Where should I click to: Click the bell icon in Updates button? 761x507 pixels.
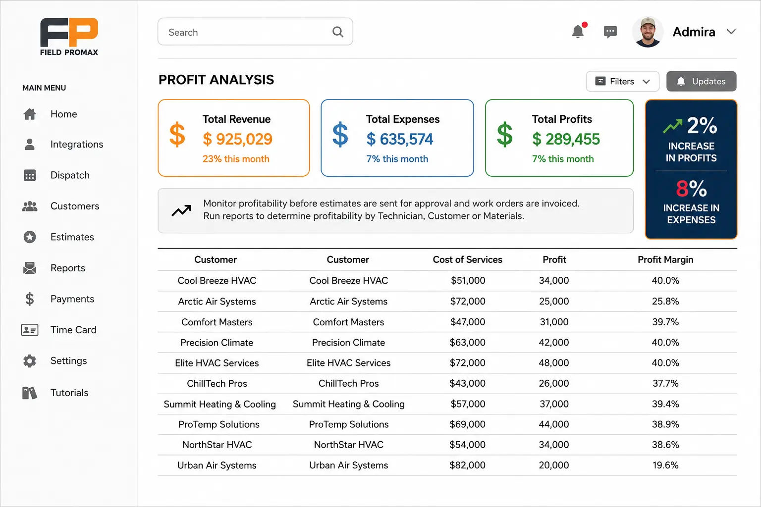pyautogui.click(x=681, y=81)
